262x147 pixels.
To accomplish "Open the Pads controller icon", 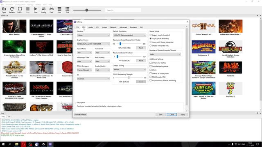I will click(52, 10).
